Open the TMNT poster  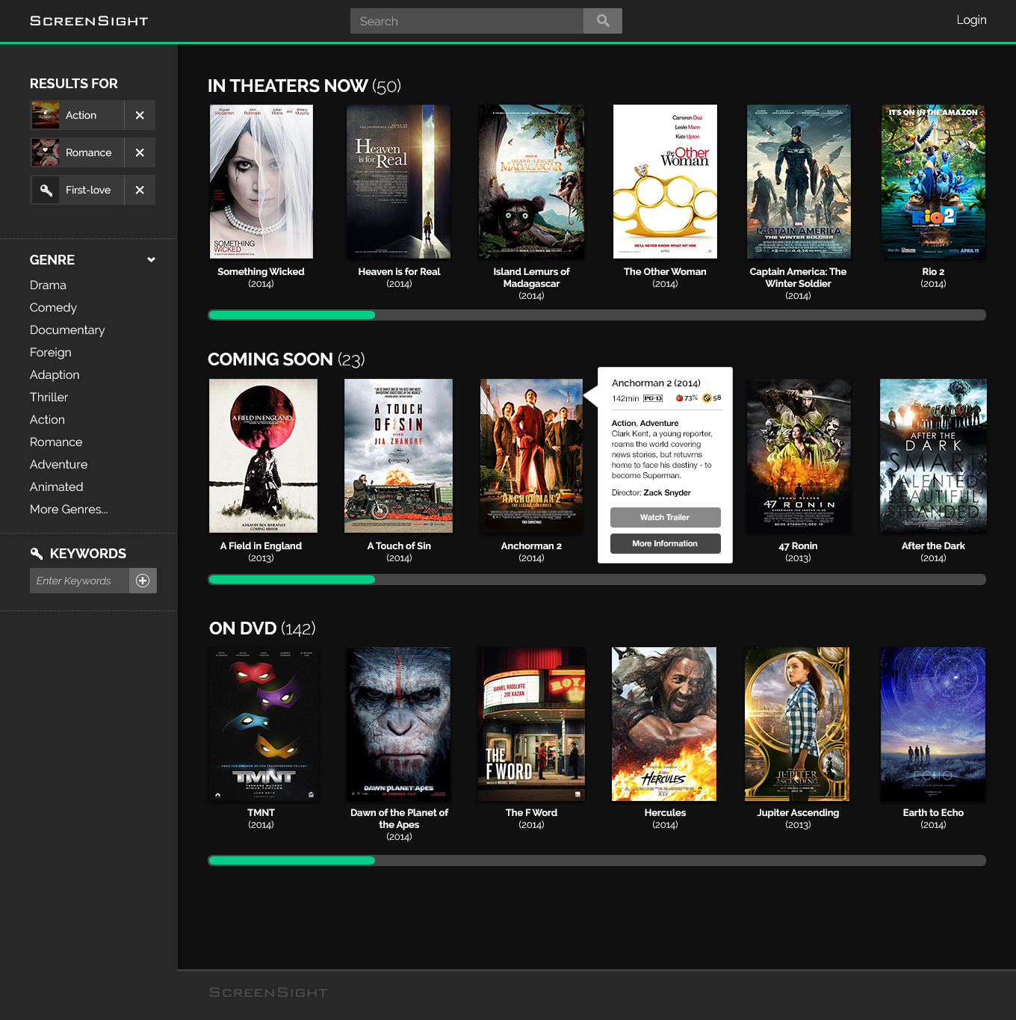tap(264, 724)
